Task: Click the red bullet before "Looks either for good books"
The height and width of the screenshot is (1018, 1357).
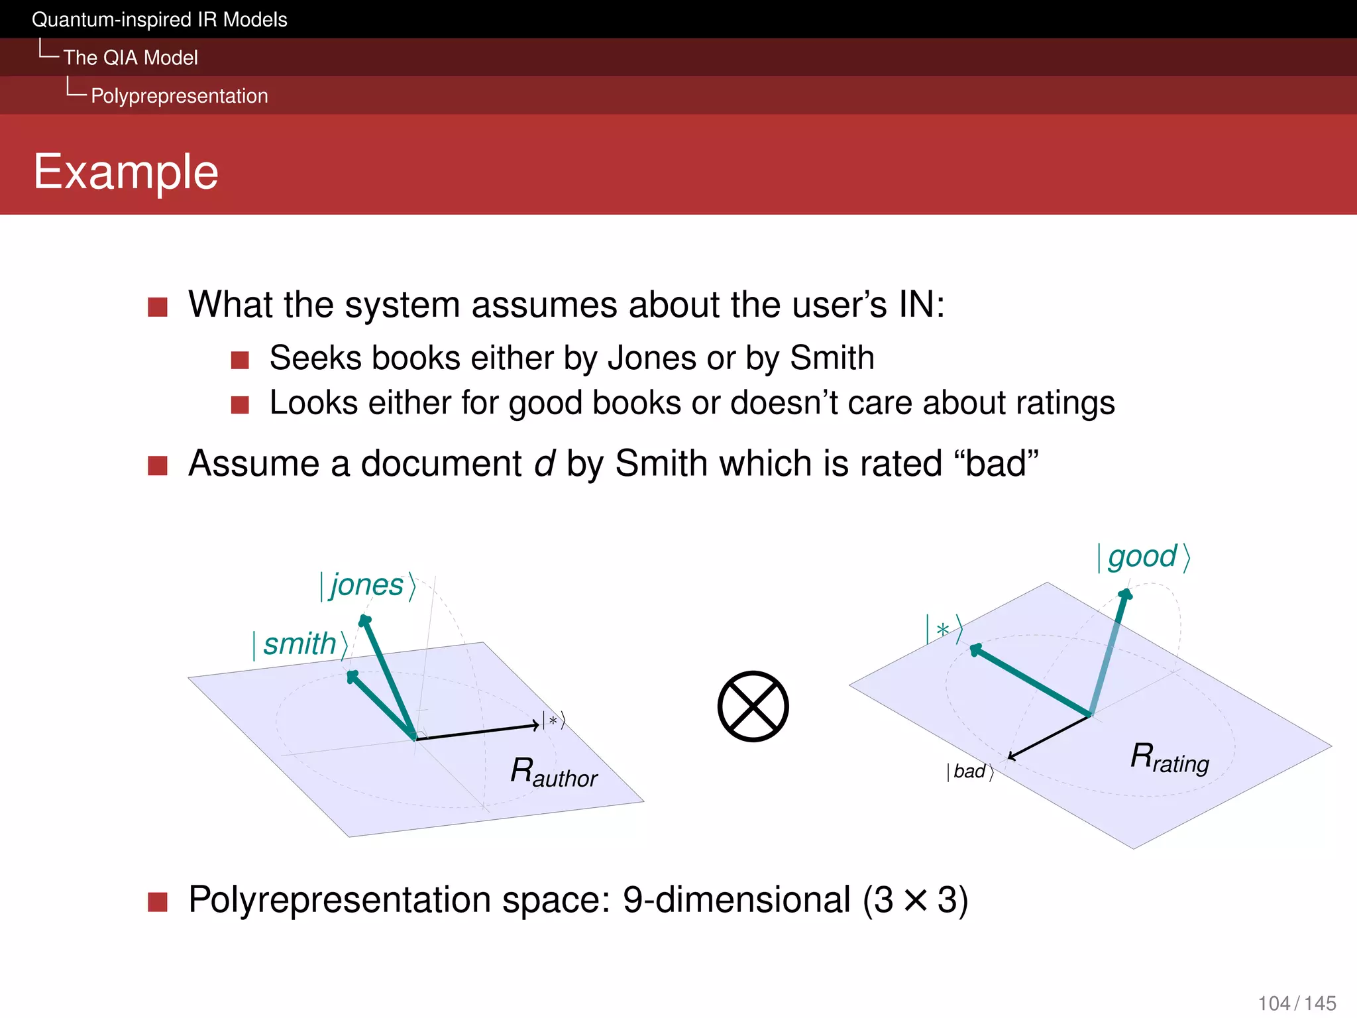Action: tap(240, 405)
